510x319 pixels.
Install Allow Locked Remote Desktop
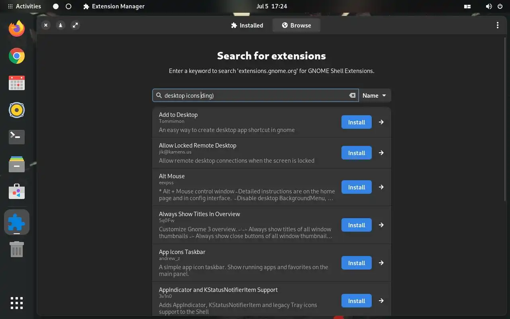(x=357, y=153)
